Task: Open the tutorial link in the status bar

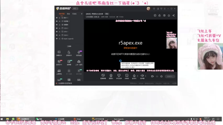Action: (65, 83)
